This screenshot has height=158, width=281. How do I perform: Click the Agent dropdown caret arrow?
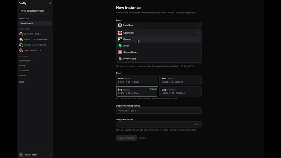point(198,25)
